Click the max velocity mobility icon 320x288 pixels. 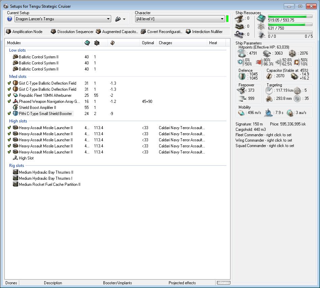(x=241, y=113)
